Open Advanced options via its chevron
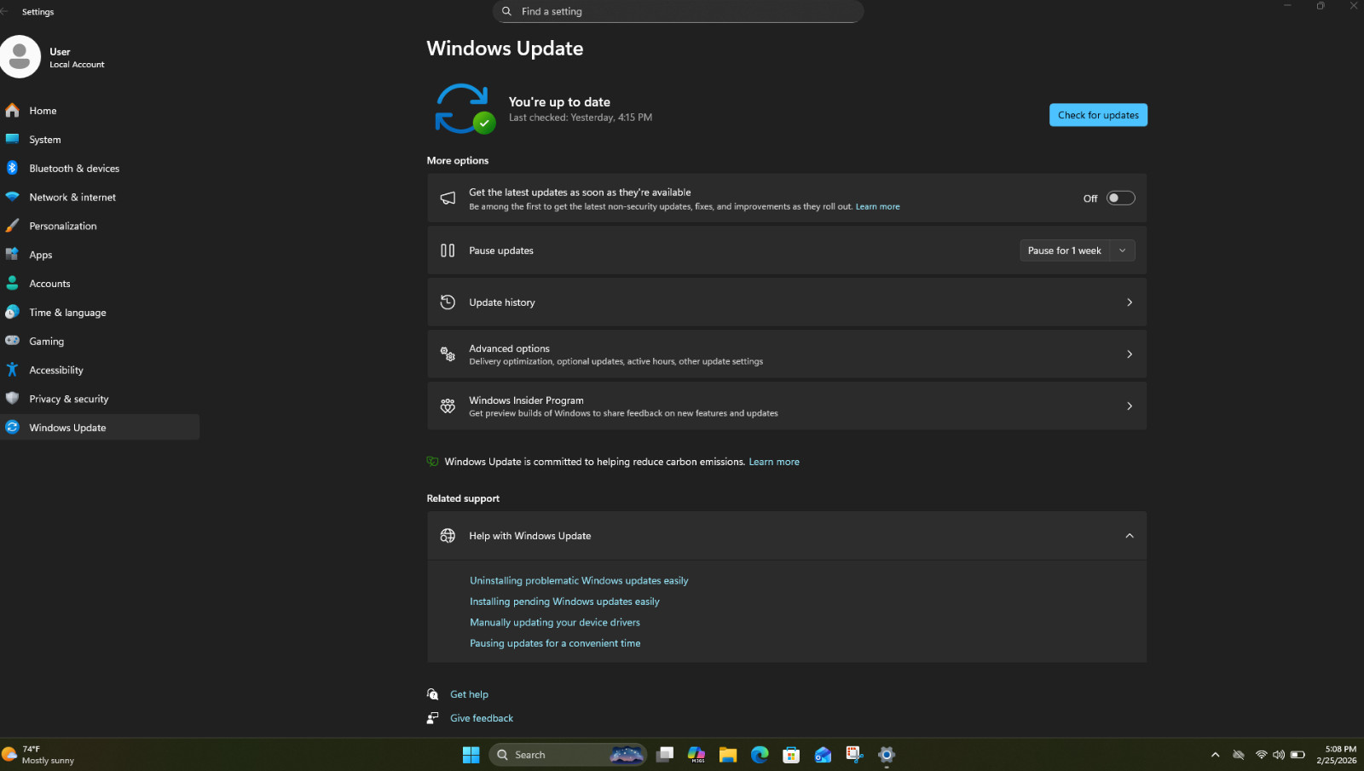 coord(1130,354)
